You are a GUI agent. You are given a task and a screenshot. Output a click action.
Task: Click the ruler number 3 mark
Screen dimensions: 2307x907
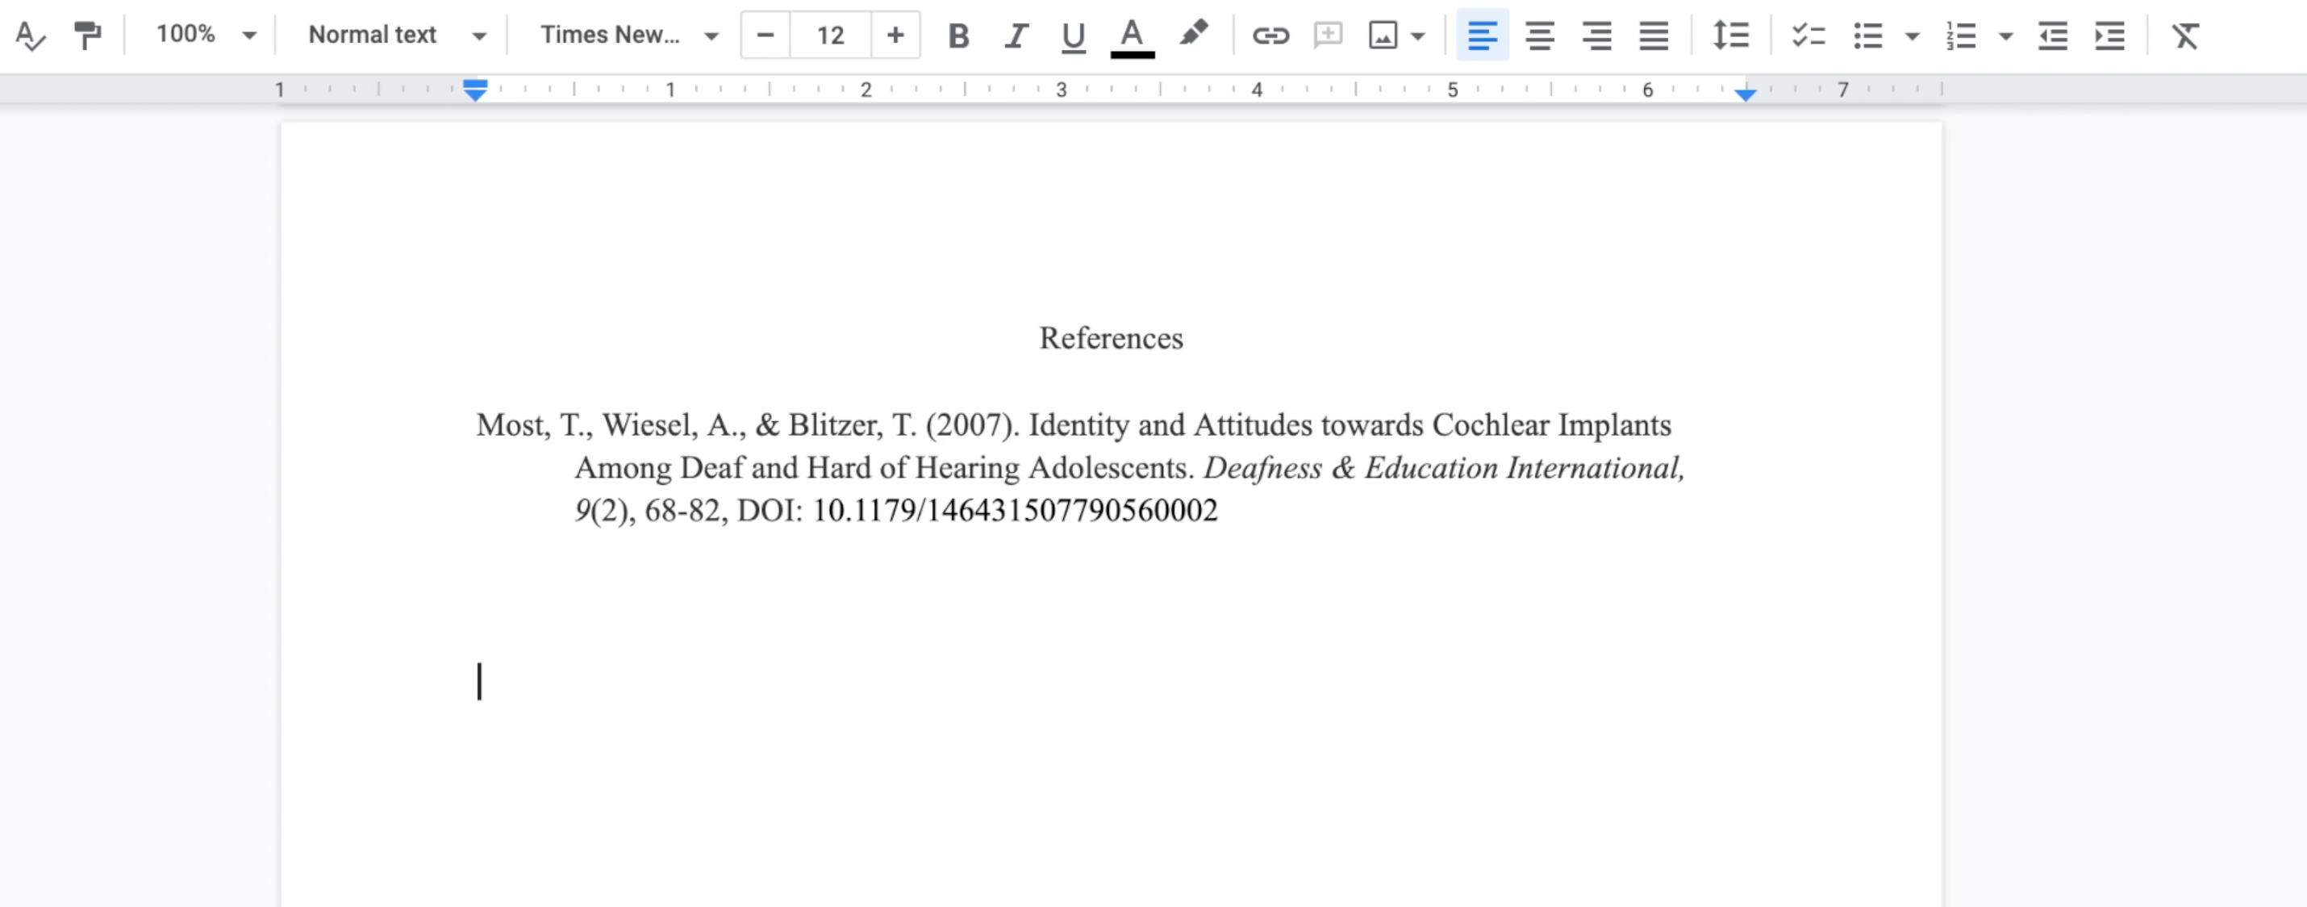click(x=1062, y=90)
